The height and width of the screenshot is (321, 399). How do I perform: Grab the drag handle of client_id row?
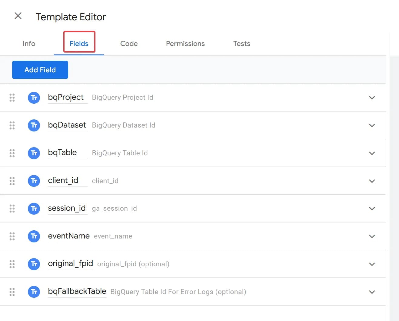[x=12, y=181]
